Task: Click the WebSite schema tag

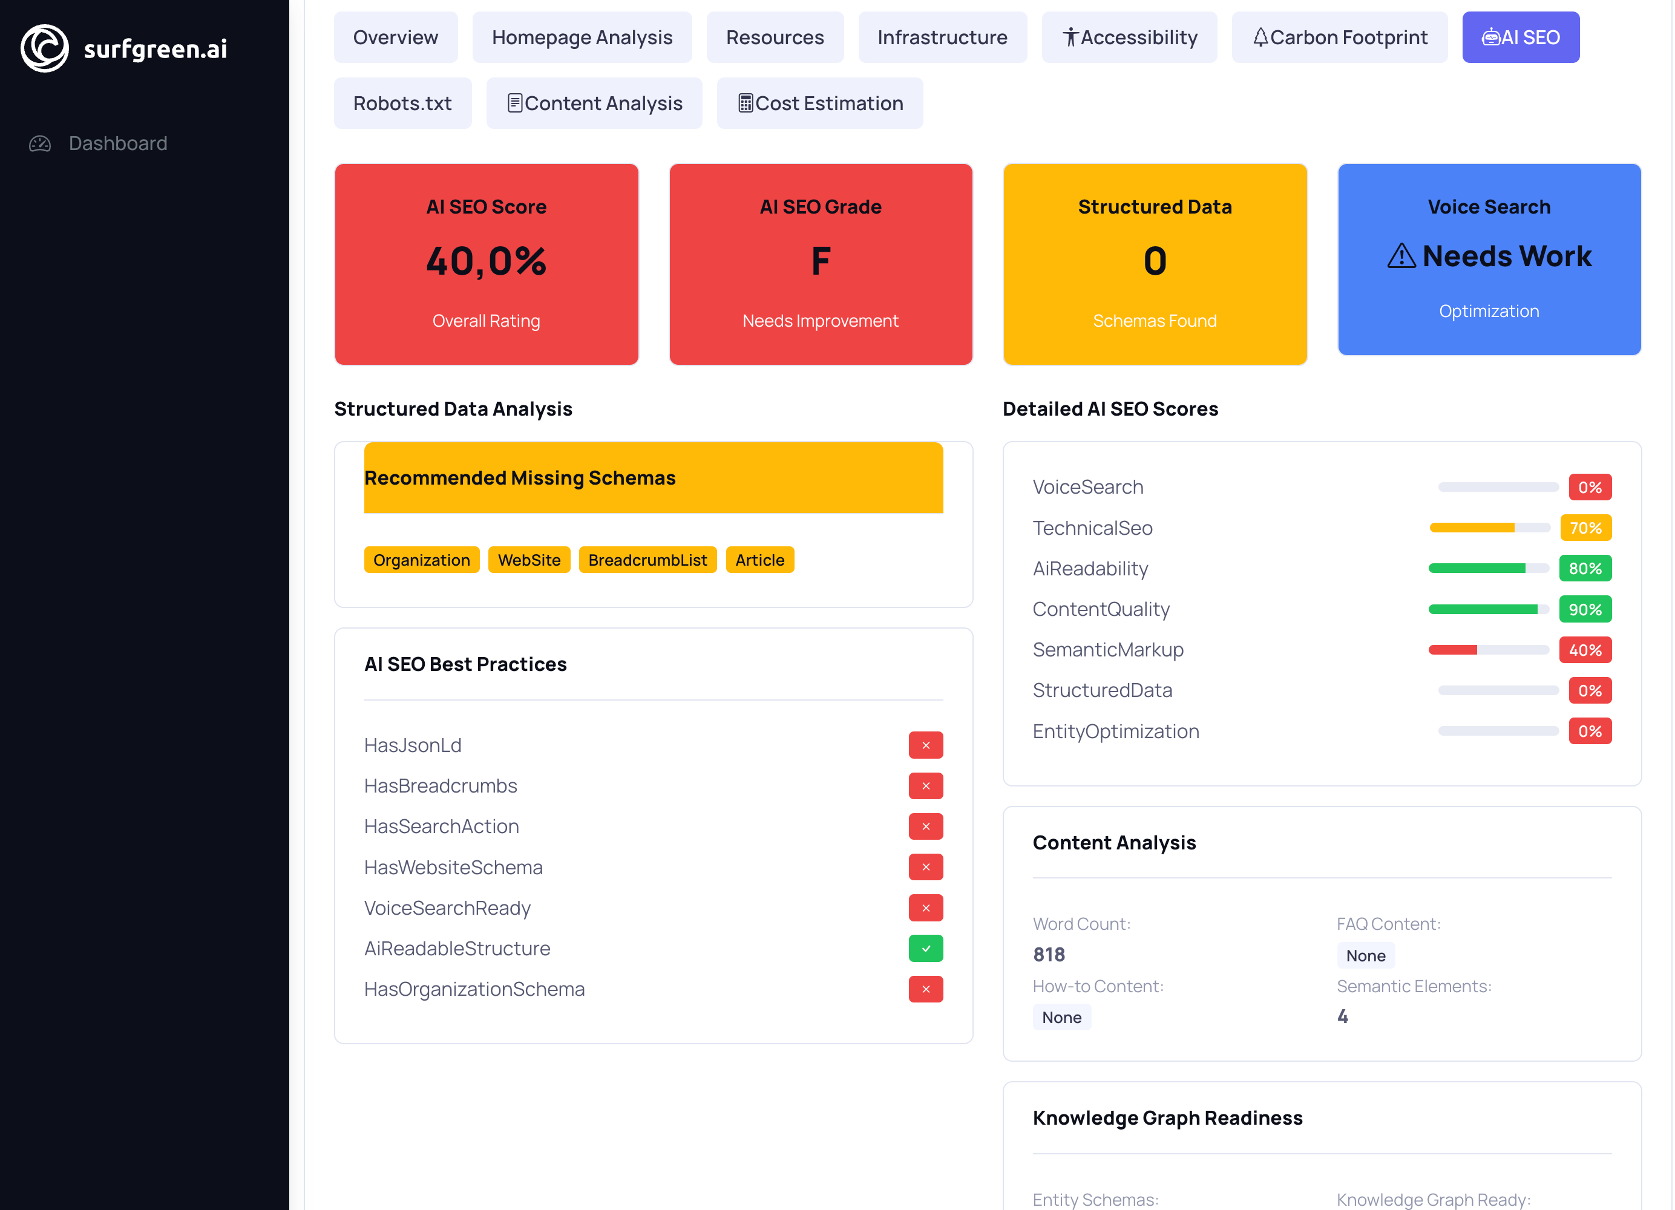Action: 529,560
